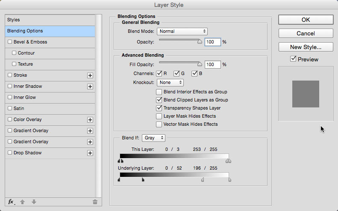Add another Stroke with plus icon

point(90,75)
